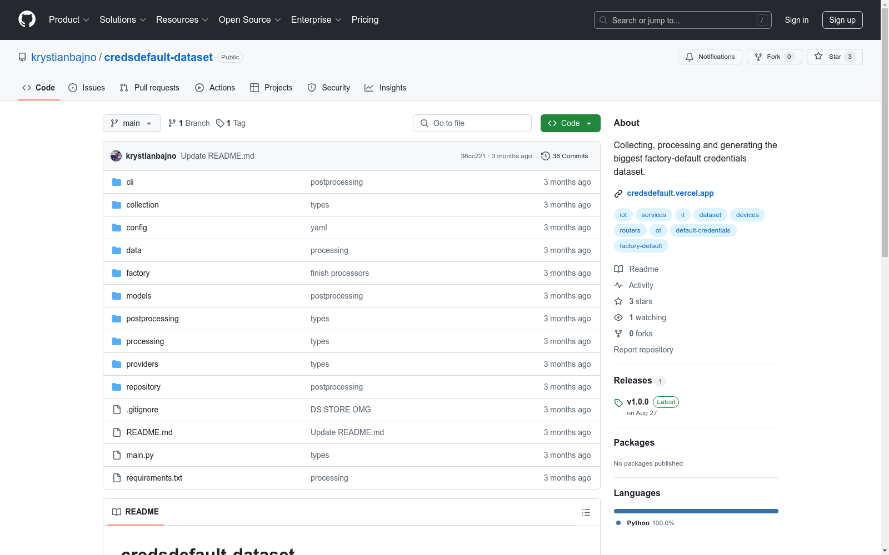This screenshot has height=555, width=889.
Task: Open the Projects tab
Action: coord(271,88)
